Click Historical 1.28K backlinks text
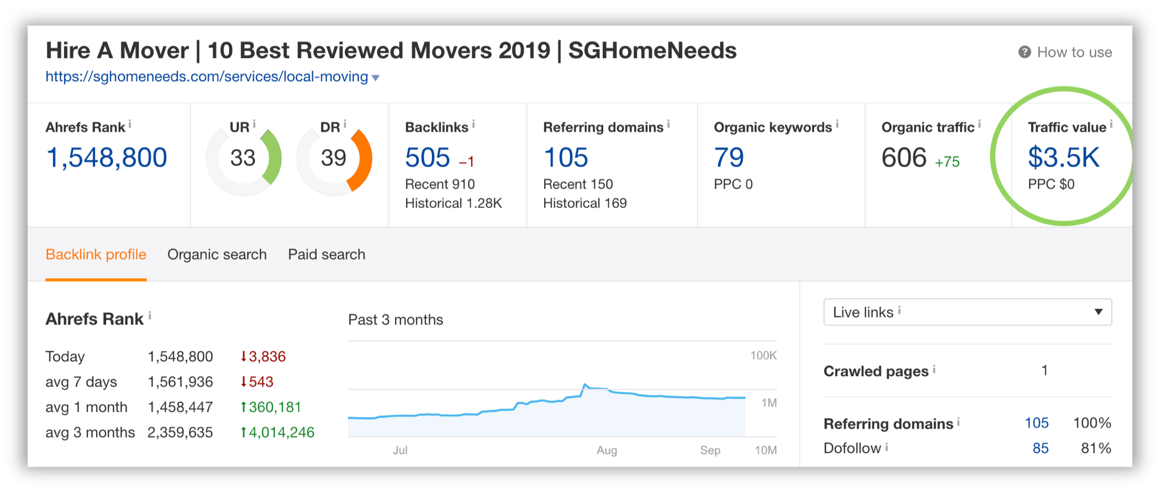Image resolution: width=1160 pixels, height=491 pixels. click(x=454, y=203)
